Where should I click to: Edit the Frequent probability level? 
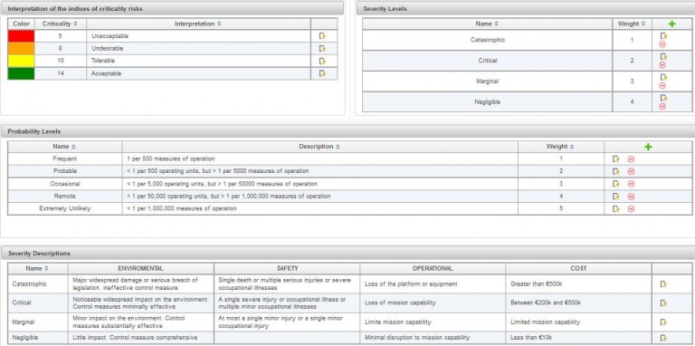(x=615, y=159)
